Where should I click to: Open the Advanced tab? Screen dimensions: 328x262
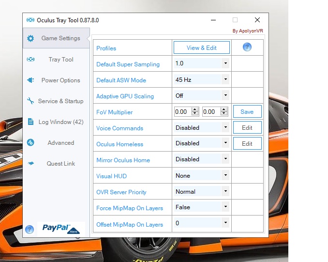[56, 143]
